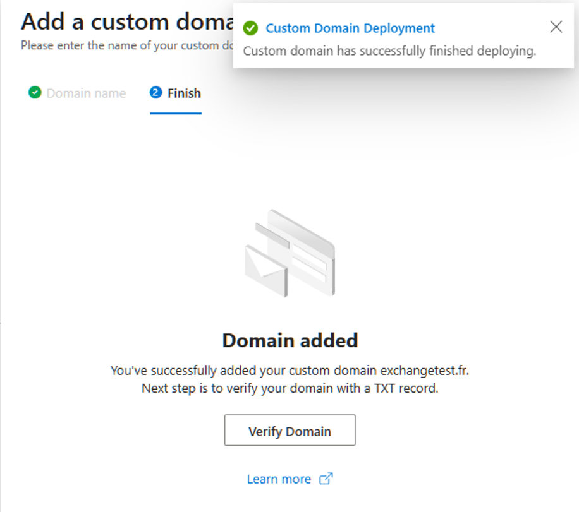Click the green success checkmark in notification

click(250, 28)
